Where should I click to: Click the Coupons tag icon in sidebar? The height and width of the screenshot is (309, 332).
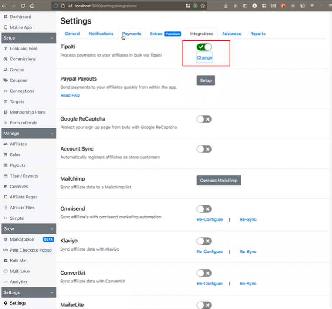pos(6,81)
